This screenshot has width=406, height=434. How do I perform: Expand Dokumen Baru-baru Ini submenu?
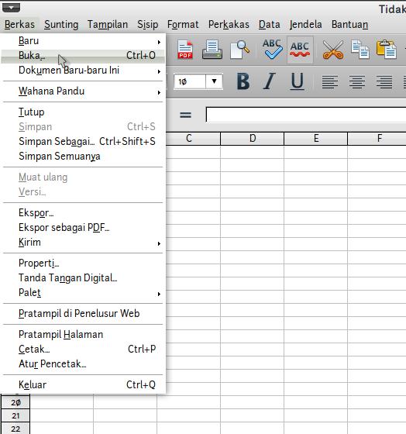tap(83, 71)
